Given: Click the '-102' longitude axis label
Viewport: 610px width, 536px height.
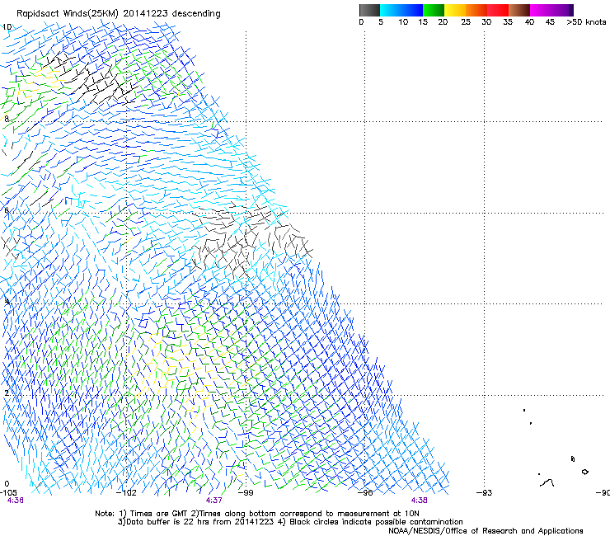Looking at the screenshot, I should coord(126,493).
